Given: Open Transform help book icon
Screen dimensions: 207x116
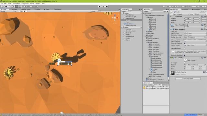Looking at the screenshot, I should [202, 16].
